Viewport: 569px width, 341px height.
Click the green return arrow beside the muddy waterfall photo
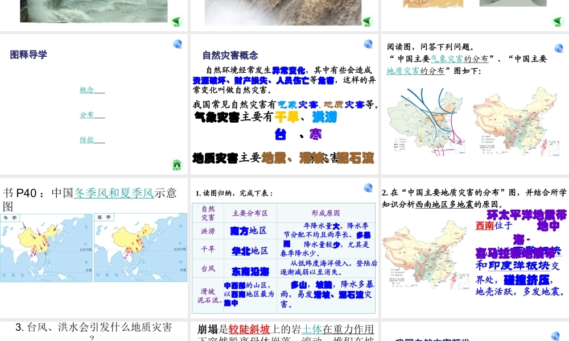coord(367,21)
